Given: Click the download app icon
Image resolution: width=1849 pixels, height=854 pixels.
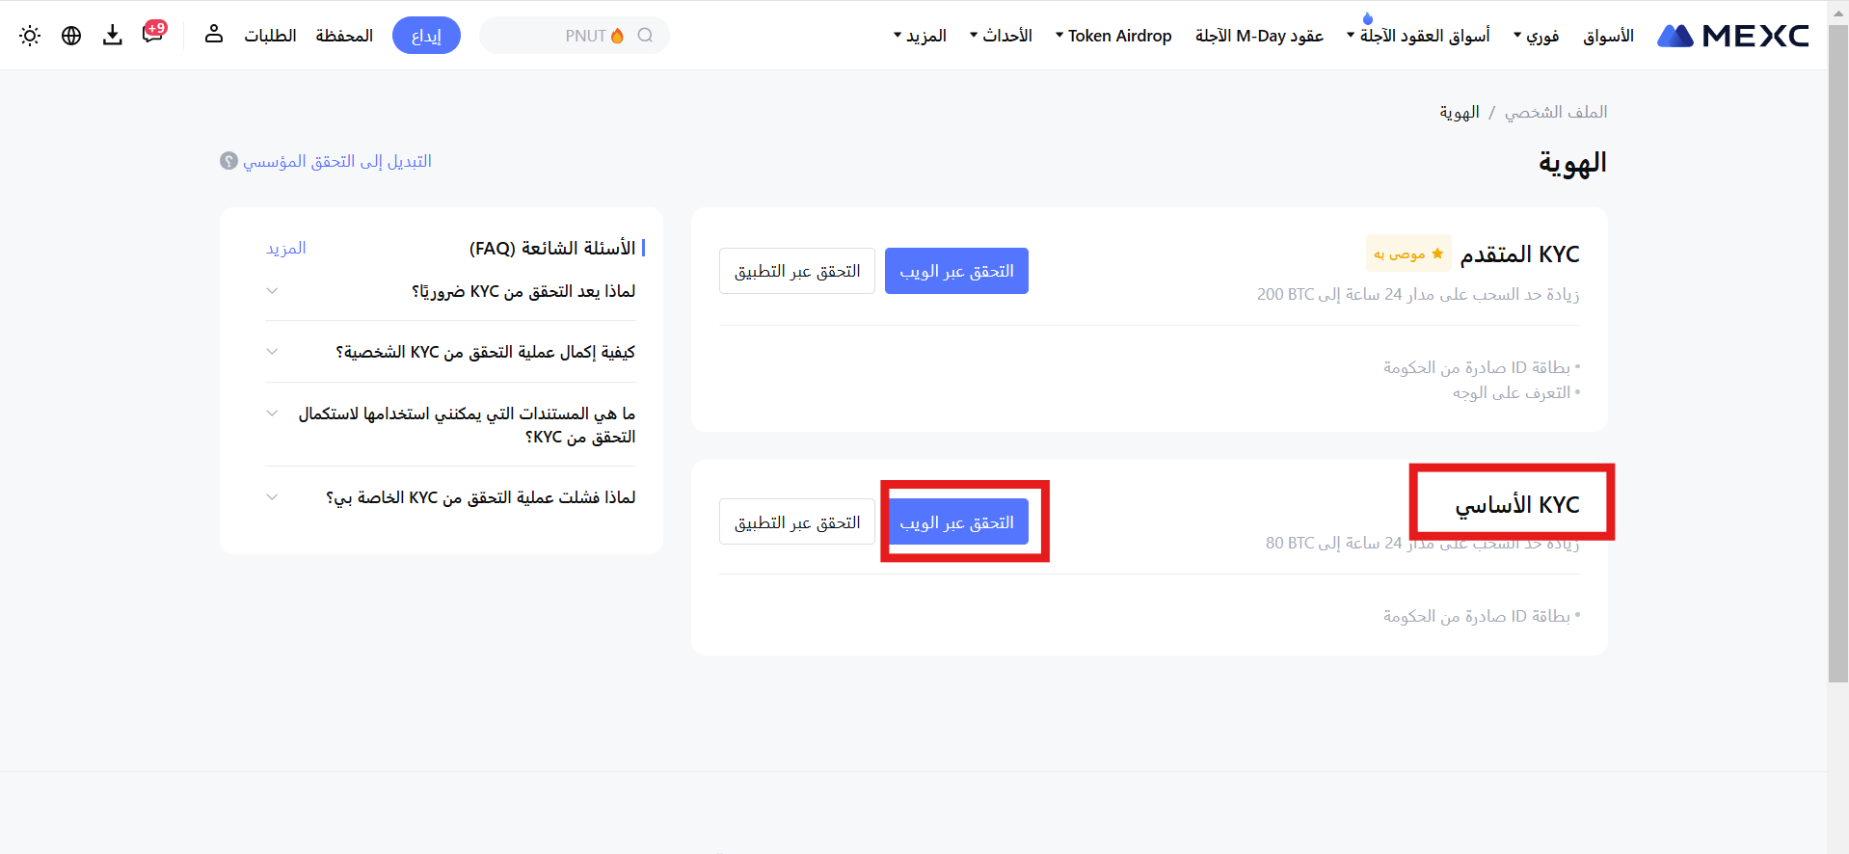Looking at the screenshot, I should tap(113, 36).
